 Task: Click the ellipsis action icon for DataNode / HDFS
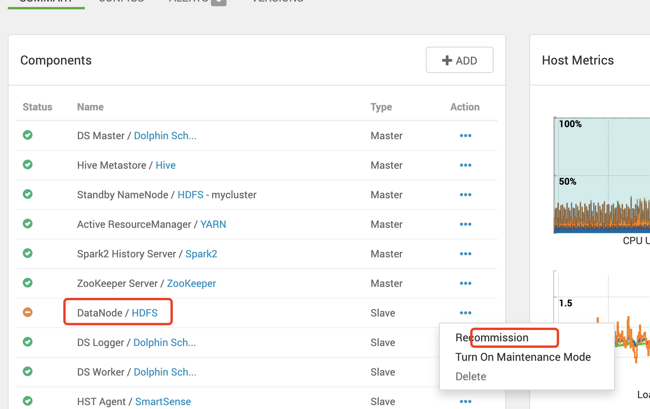coord(466,313)
